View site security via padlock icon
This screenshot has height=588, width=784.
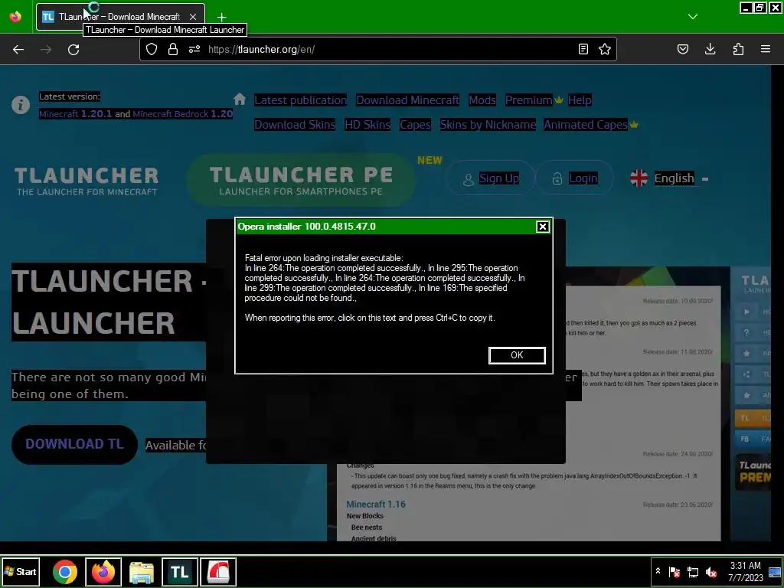pyautogui.click(x=172, y=49)
